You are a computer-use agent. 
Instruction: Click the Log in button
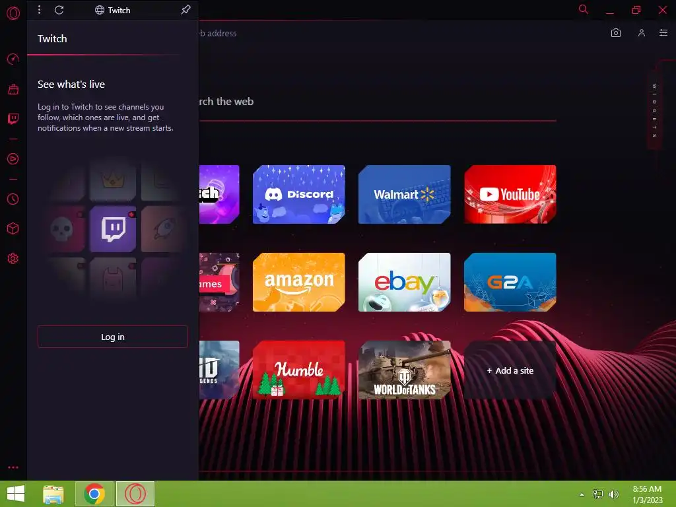(112, 337)
